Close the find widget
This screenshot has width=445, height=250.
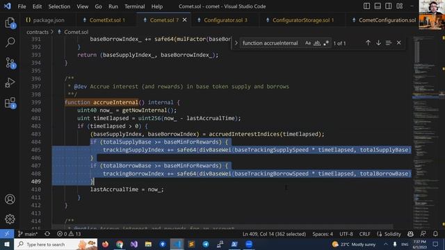click(398, 43)
